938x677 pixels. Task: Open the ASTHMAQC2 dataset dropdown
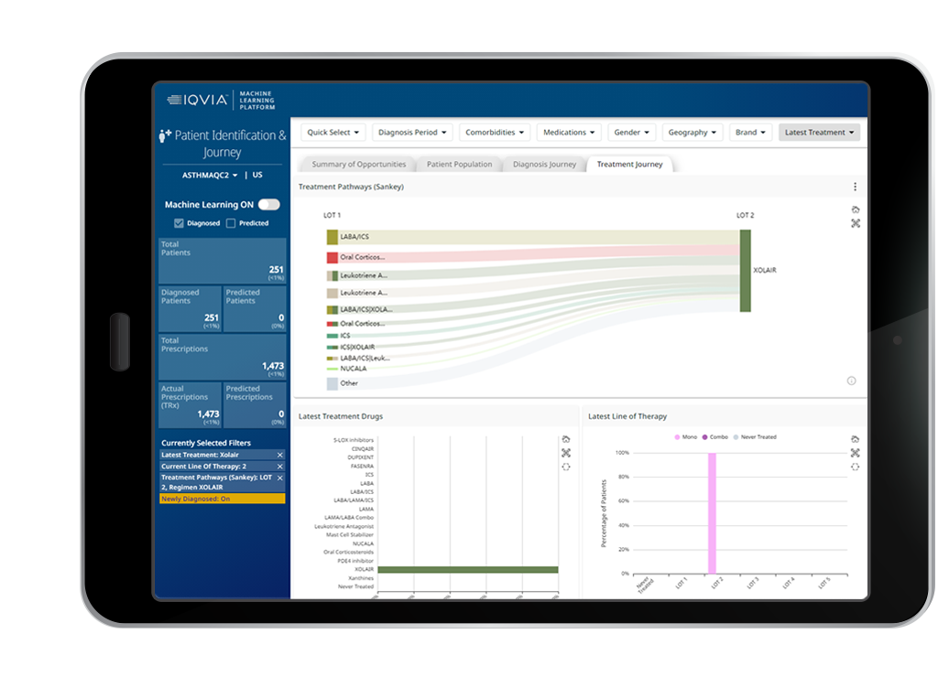pyautogui.click(x=210, y=175)
